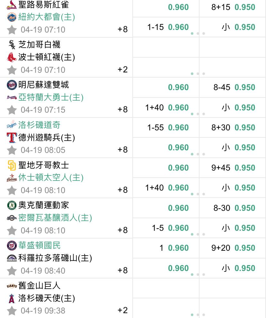
Task: Click the Texas Rangers T logo
Action: click(x=12, y=137)
